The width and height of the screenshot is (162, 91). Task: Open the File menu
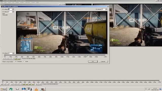tap(2, 3)
